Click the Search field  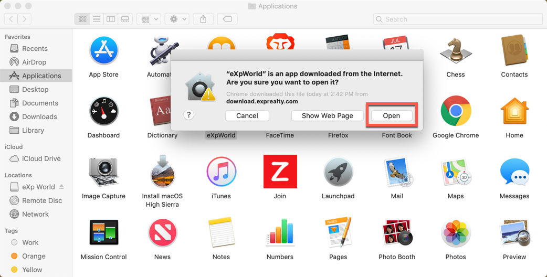[458, 19]
